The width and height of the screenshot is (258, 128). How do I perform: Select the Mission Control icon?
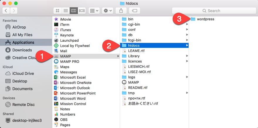coord(56,104)
